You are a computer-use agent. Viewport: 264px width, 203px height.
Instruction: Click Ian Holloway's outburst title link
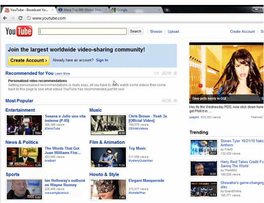click(x=65, y=182)
